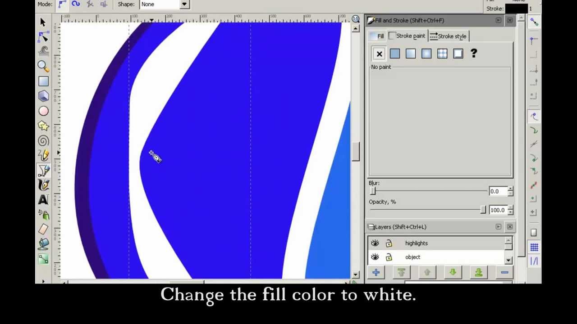Select the Bezier Pen tool
The image size is (577, 324).
click(x=43, y=171)
